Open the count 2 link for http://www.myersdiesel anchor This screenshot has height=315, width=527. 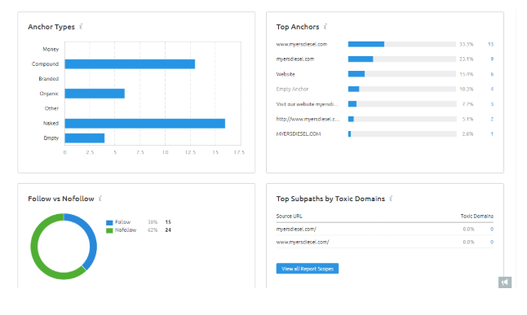coord(492,119)
